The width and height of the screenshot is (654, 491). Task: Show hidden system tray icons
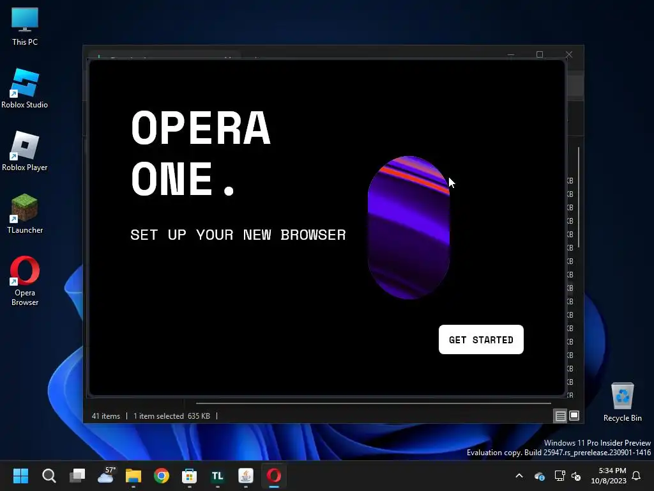click(519, 476)
